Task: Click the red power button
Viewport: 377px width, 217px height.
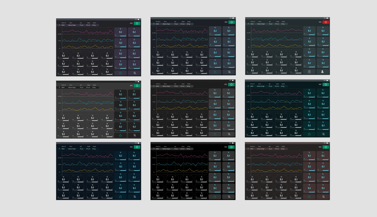Action: [326, 22]
